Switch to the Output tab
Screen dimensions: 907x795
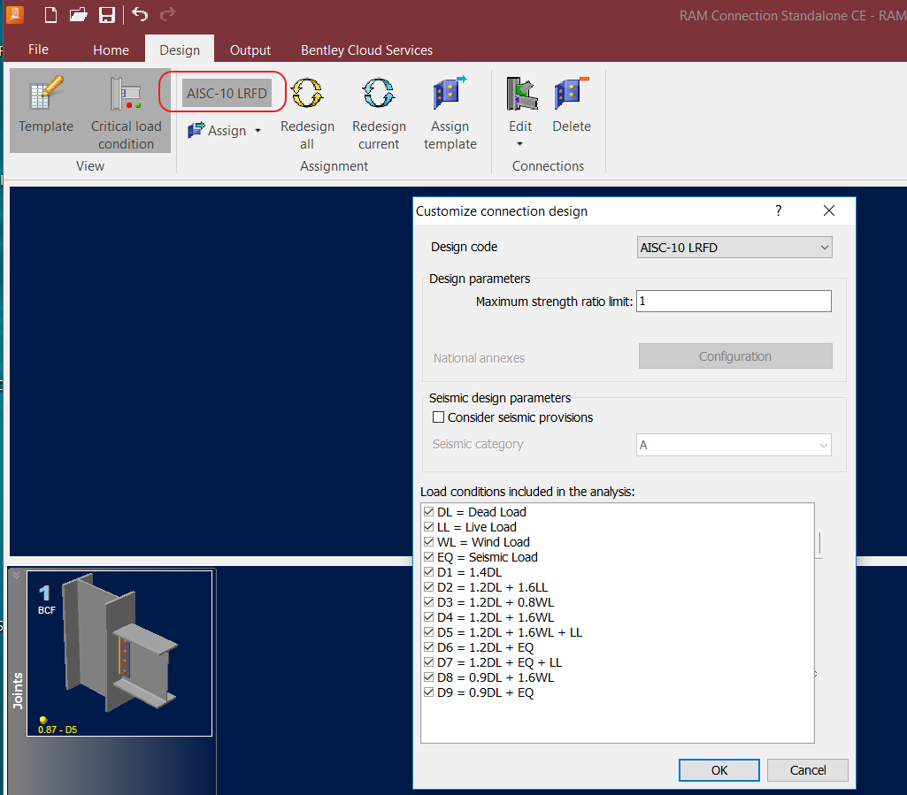coord(250,50)
